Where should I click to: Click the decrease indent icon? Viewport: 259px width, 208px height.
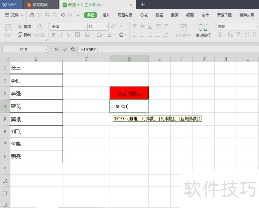tap(159, 26)
